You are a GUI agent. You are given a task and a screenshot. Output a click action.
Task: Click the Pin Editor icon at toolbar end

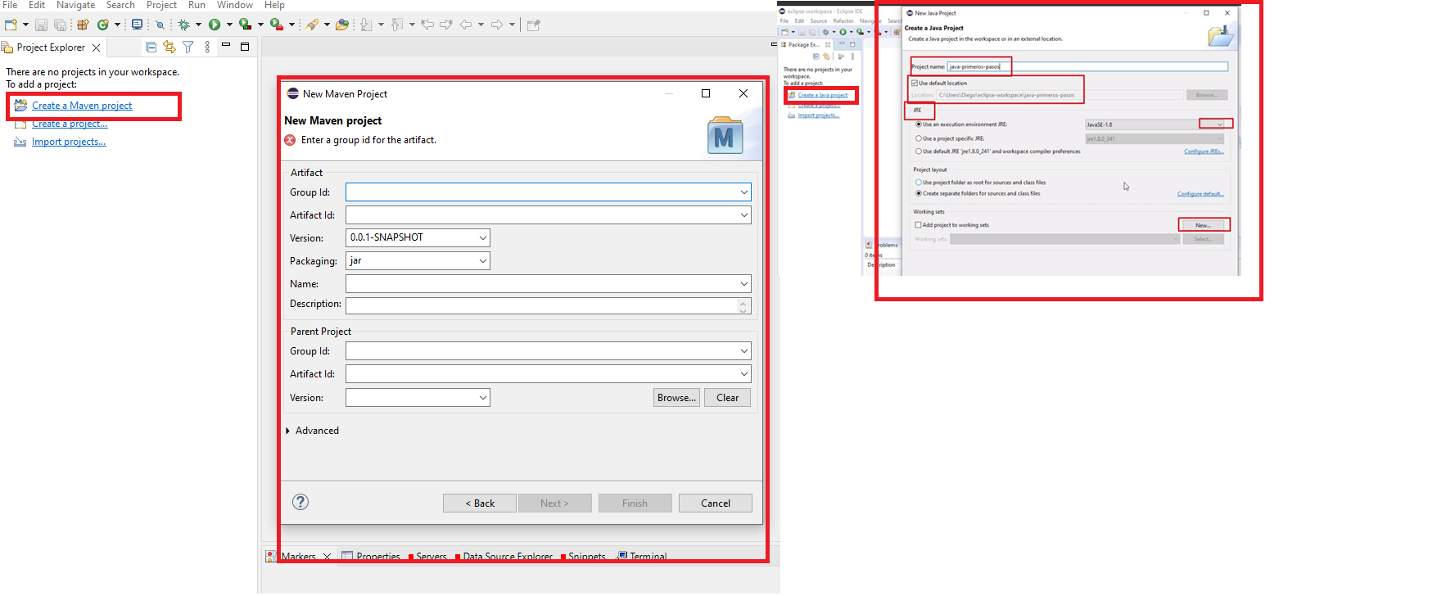tap(534, 25)
